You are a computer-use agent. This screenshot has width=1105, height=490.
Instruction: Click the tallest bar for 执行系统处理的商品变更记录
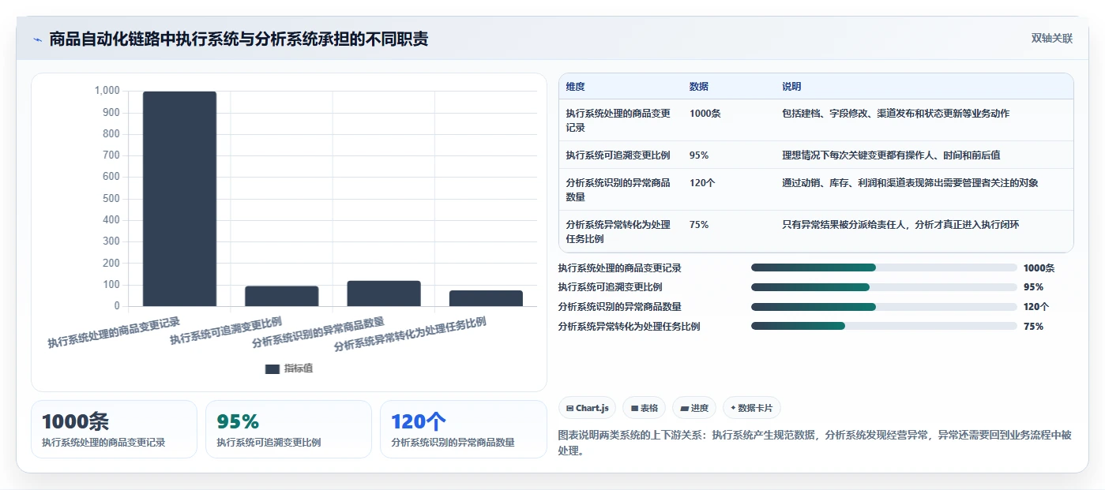179,199
